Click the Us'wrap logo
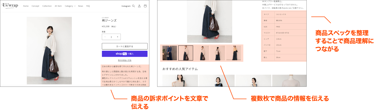 click(x=10, y=6)
